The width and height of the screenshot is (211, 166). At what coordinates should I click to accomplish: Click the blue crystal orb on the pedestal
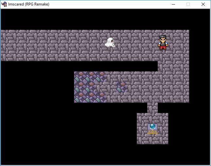(153, 126)
